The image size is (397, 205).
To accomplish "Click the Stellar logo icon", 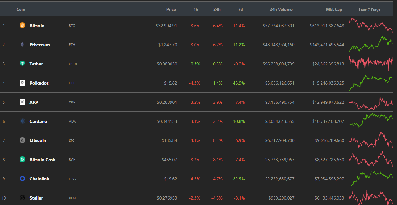I will click(x=22, y=198).
